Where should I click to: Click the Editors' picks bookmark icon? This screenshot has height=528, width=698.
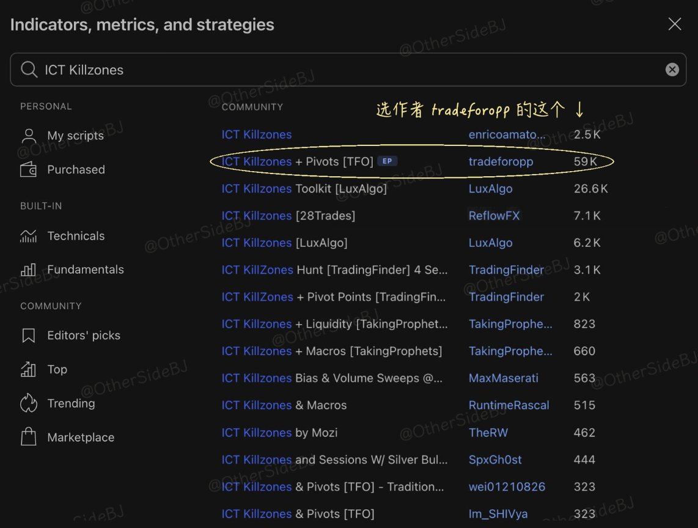pyautogui.click(x=29, y=335)
